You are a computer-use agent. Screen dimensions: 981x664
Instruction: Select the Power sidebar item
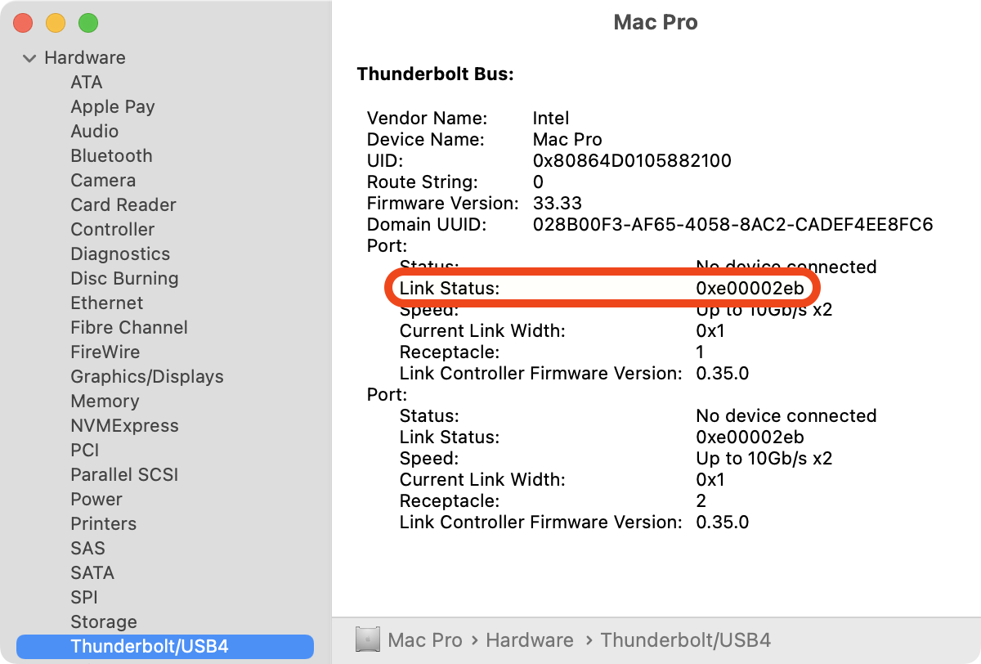point(96,499)
